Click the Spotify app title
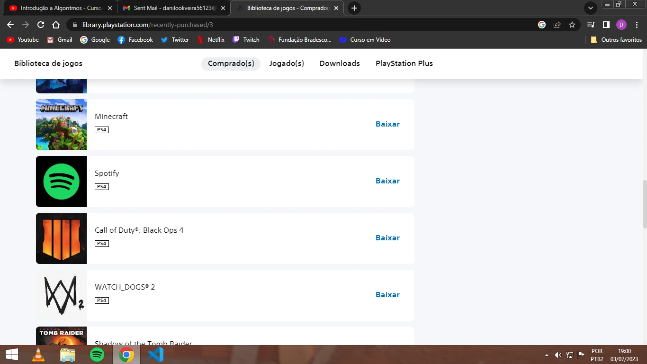The height and width of the screenshot is (364, 647). pos(107,173)
